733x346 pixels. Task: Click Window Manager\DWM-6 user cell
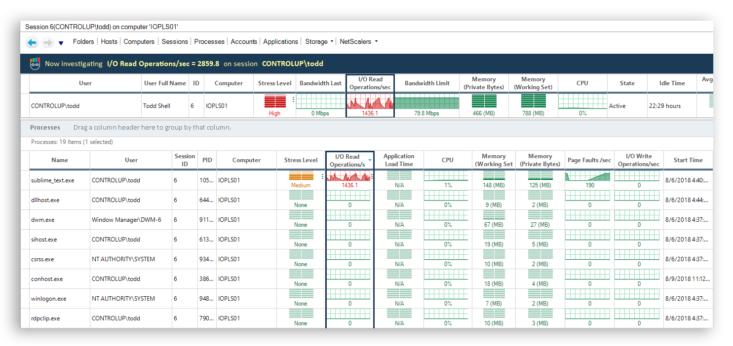coord(131,220)
